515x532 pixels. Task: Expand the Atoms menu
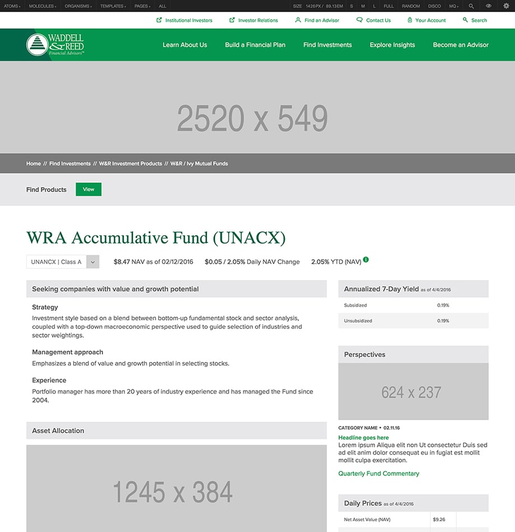pos(12,6)
